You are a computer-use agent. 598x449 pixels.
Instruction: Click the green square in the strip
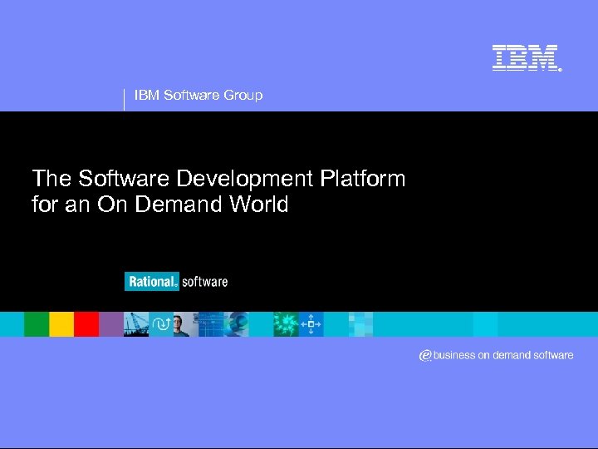coord(37,324)
